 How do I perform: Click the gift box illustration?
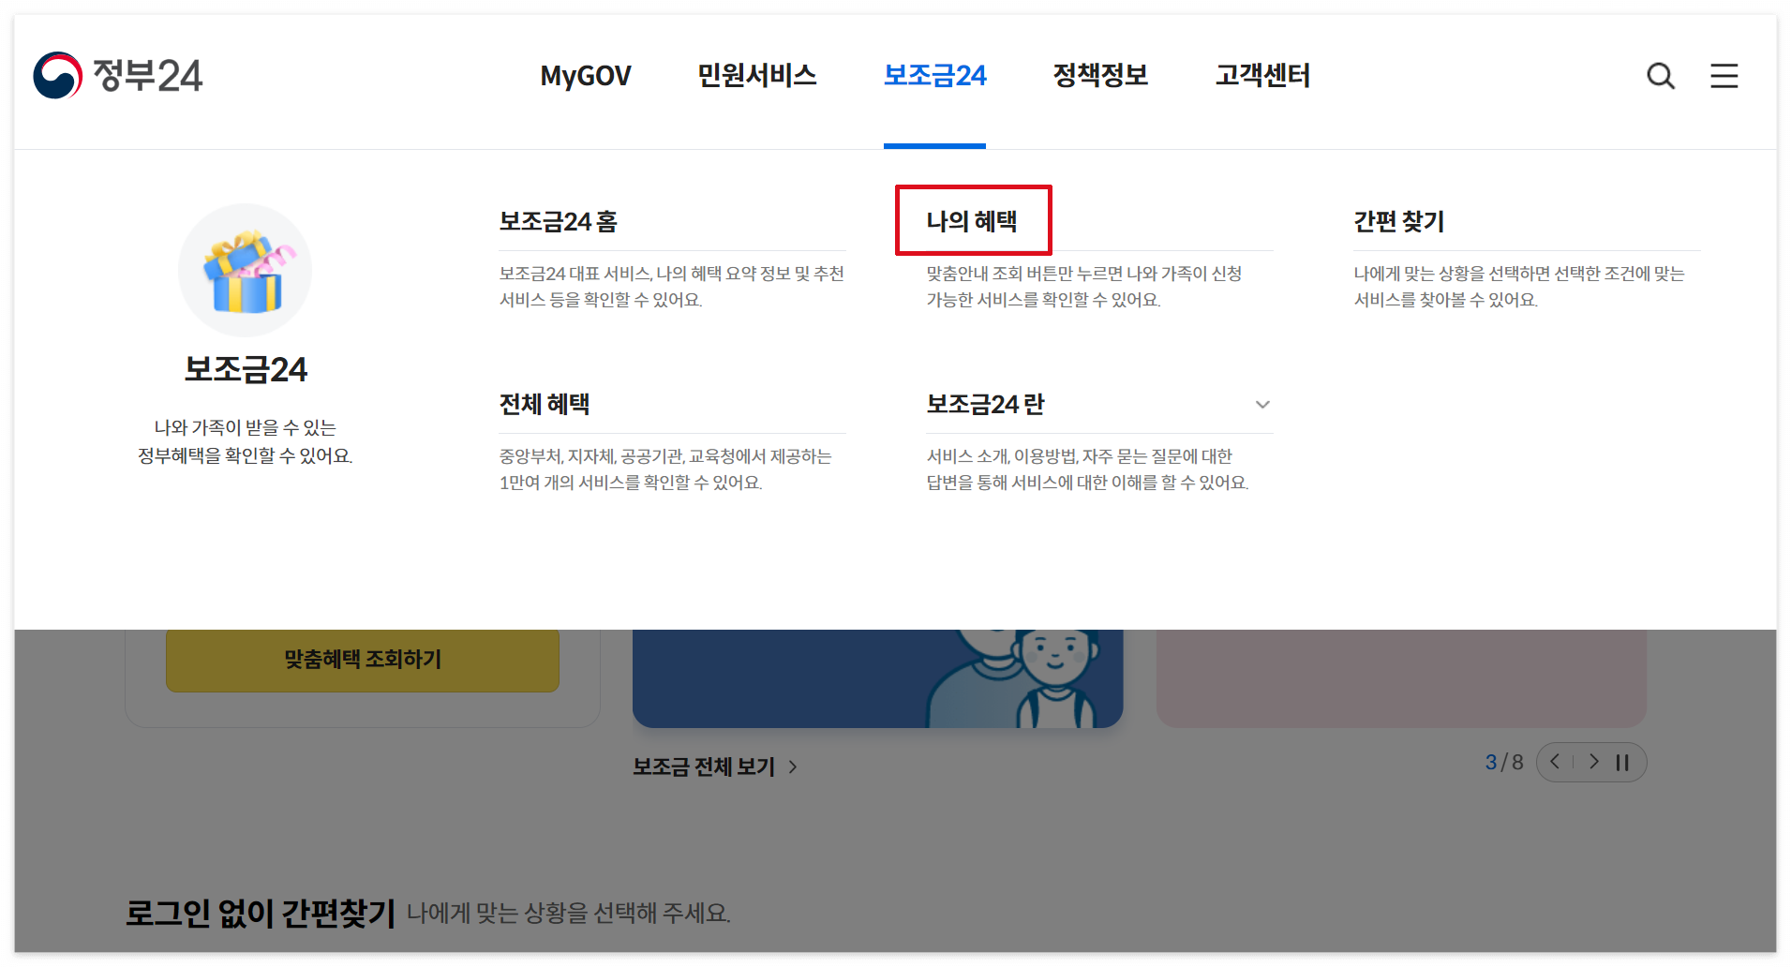point(245,270)
